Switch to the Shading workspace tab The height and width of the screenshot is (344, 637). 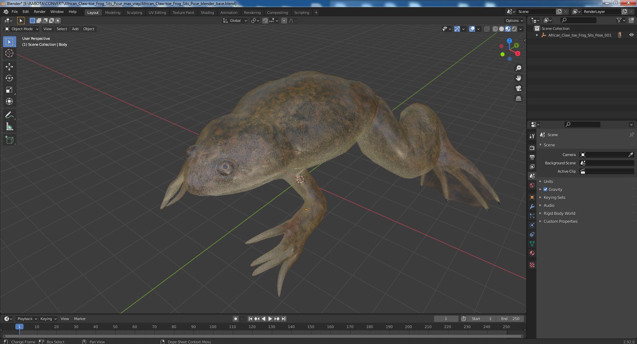coord(207,13)
